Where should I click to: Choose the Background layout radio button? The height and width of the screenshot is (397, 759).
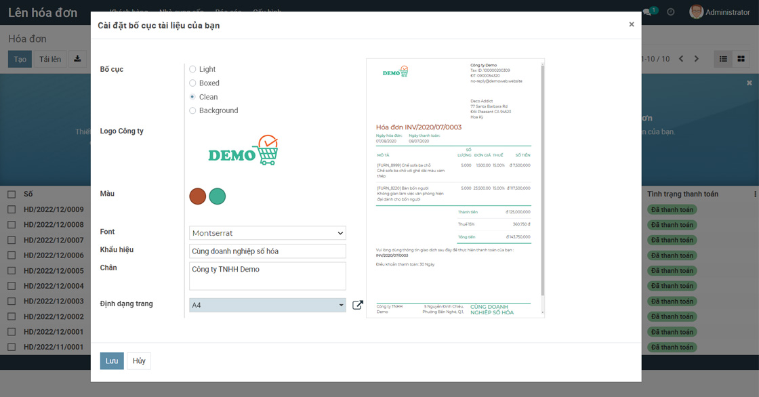pos(192,110)
